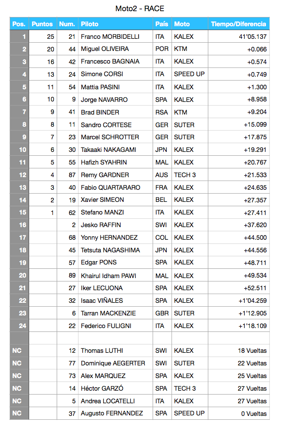Viewport: 281px width, 429px height.
Task: Click the Num. column header
Action: click(x=67, y=24)
